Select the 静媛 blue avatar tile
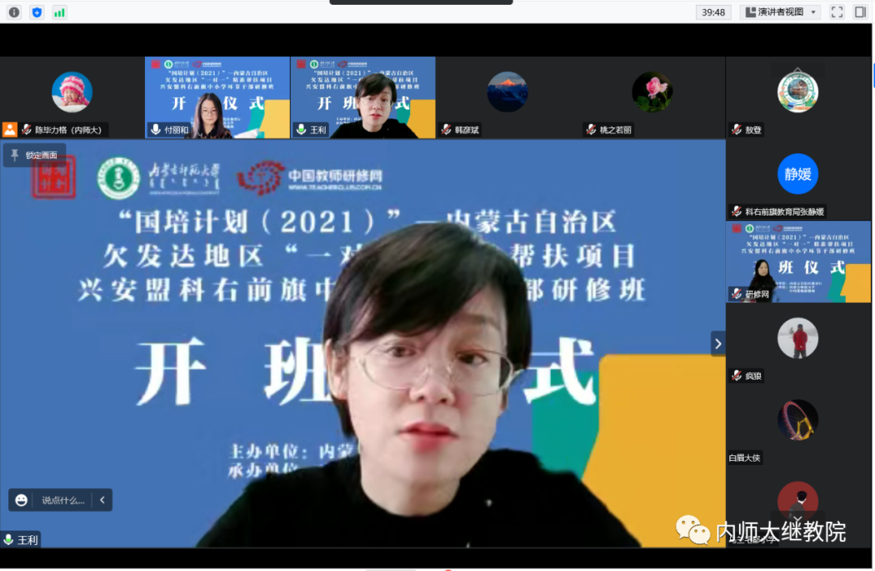 [798, 174]
